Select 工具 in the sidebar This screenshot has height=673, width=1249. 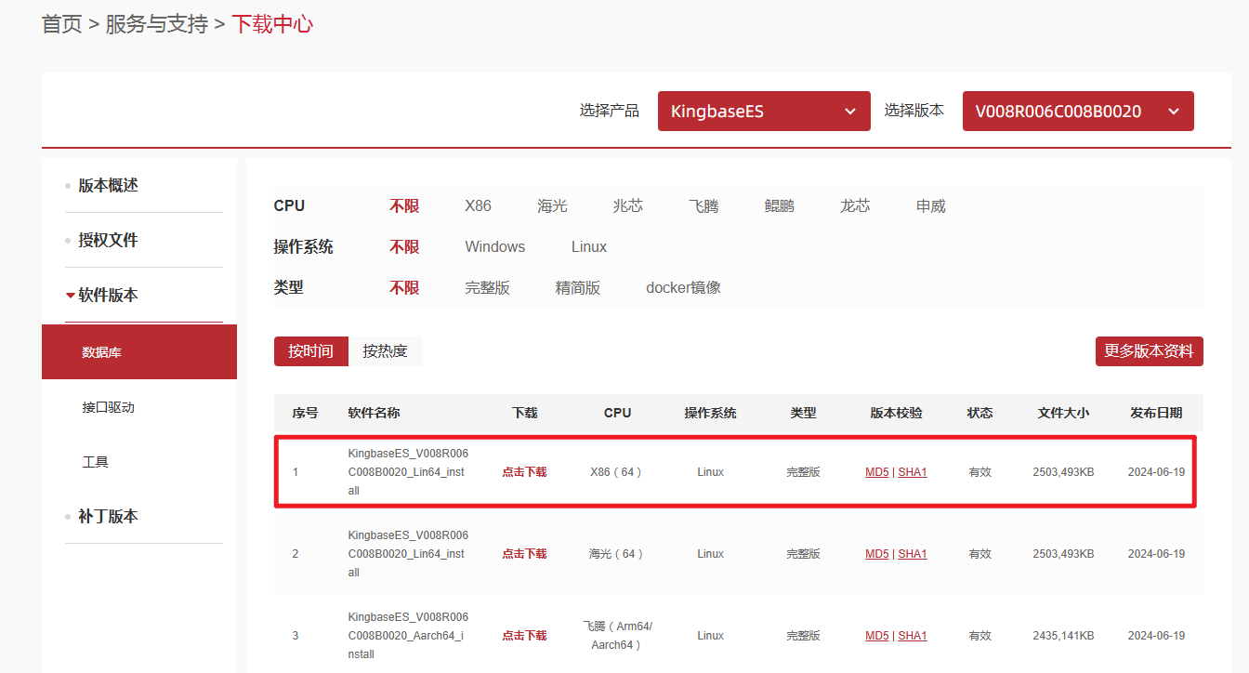[x=96, y=462]
